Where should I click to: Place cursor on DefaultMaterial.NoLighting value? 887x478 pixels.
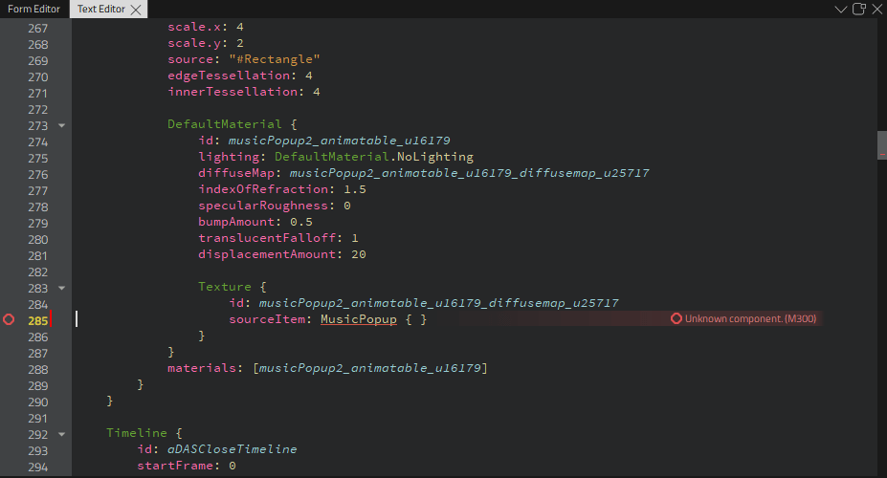pos(373,157)
